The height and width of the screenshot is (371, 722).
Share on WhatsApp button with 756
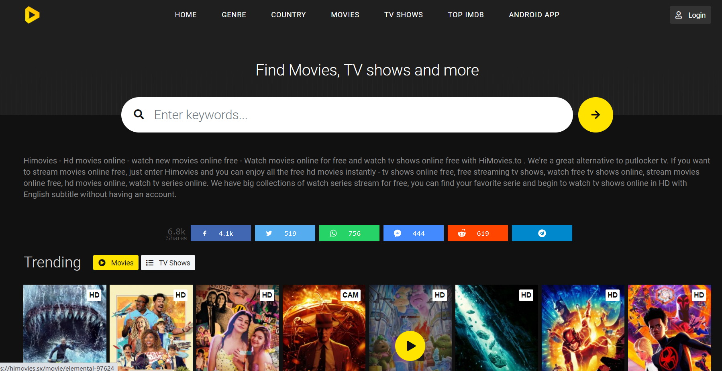pos(349,233)
